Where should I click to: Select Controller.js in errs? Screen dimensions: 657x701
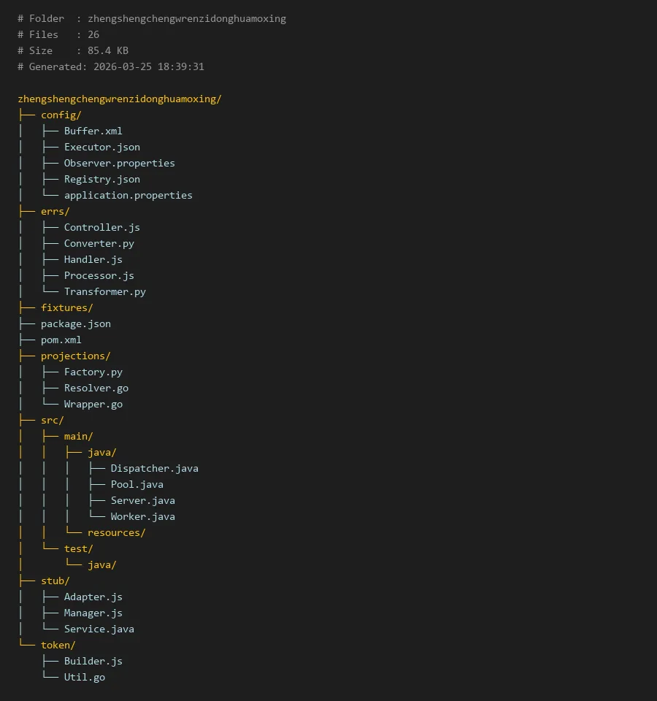pyautogui.click(x=101, y=227)
